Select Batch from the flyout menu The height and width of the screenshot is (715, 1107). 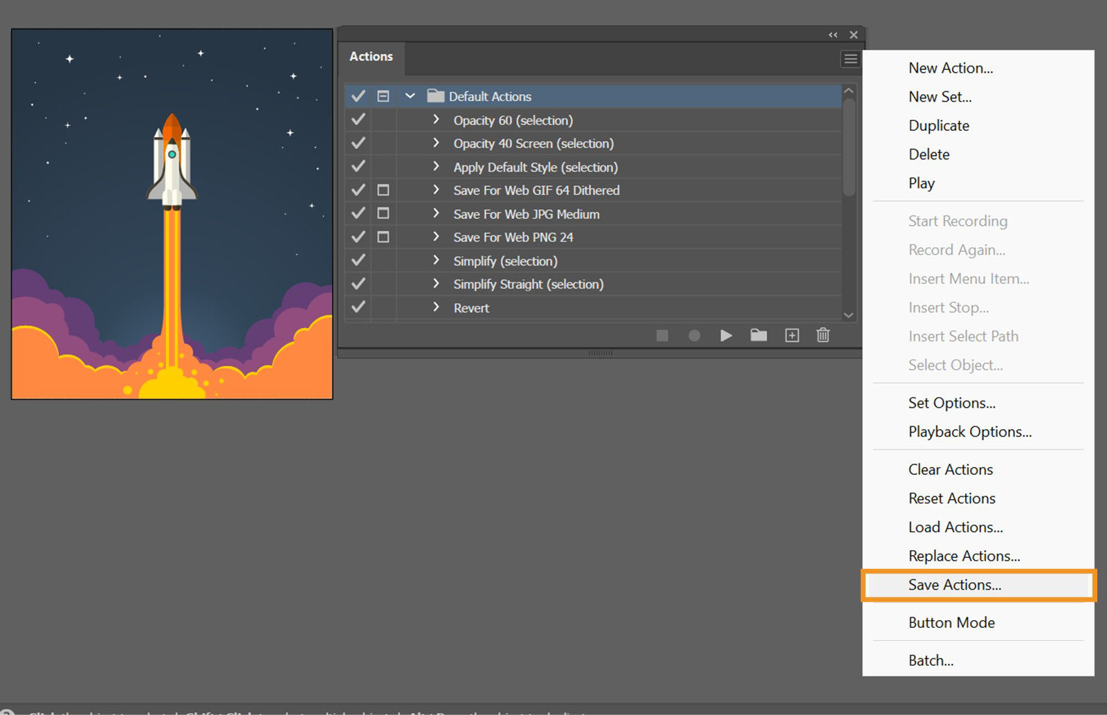click(x=931, y=660)
